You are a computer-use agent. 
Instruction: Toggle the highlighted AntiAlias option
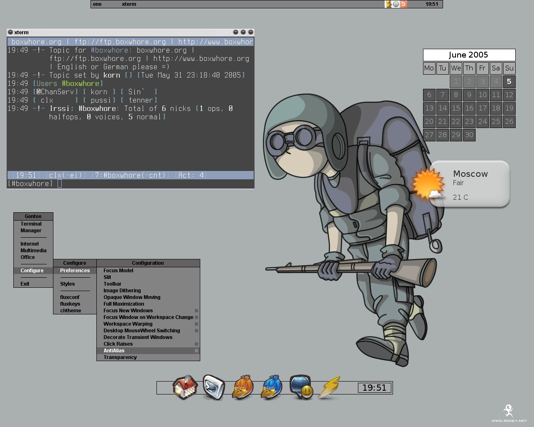point(148,351)
